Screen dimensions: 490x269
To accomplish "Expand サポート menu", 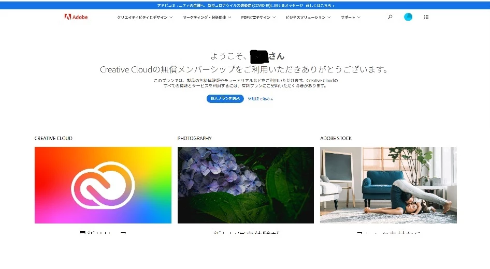I will tap(351, 18).
